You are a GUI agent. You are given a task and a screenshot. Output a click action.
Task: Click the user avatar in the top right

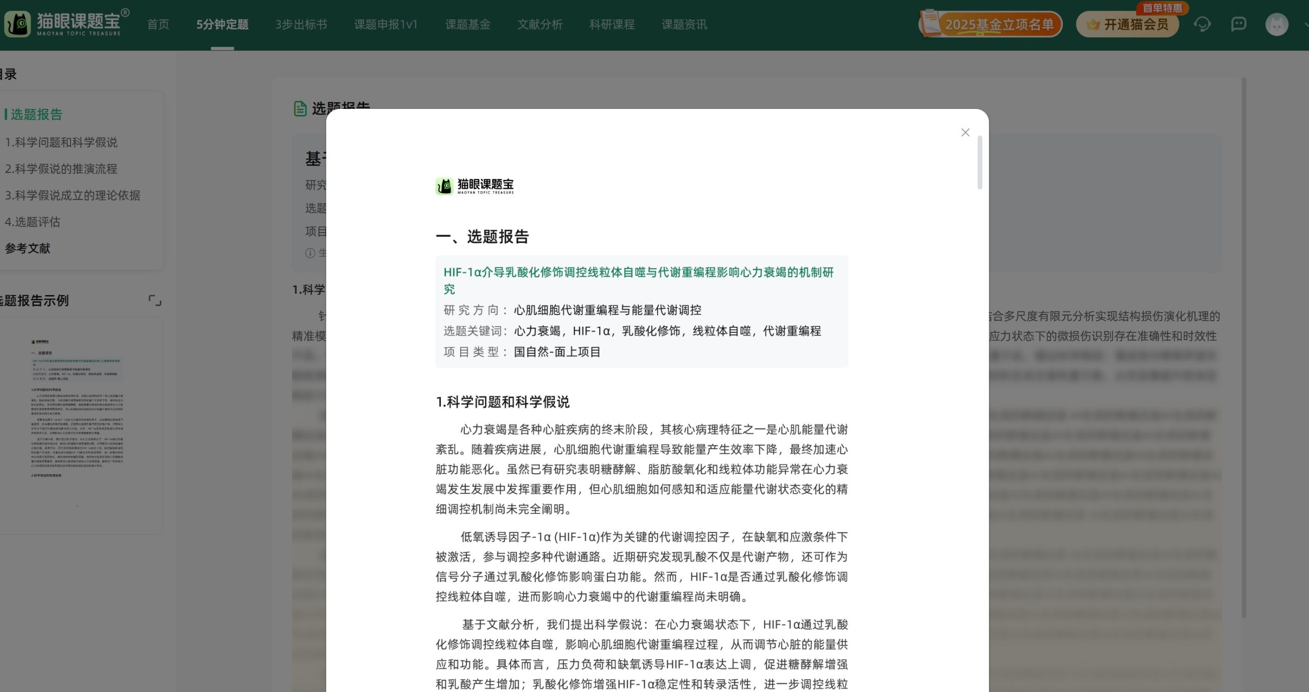pyautogui.click(x=1277, y=24)
